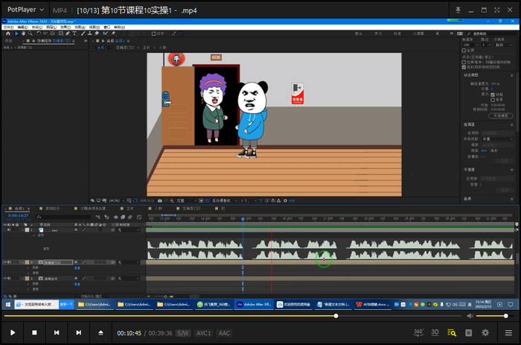The height and width of the screenshot is (345, 521).
Task: Open 活动摄像机 camera view dropdown
Action: 225,200
